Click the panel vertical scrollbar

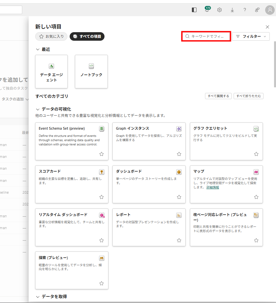click(275, 64)
